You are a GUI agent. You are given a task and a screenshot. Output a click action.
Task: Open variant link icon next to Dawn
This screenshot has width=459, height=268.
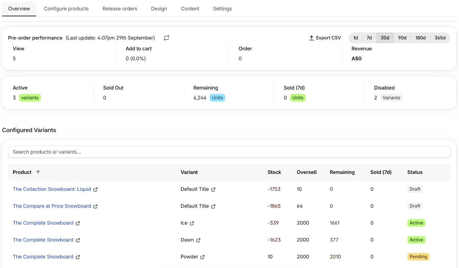pyautogui.click(x=198, y=240)
